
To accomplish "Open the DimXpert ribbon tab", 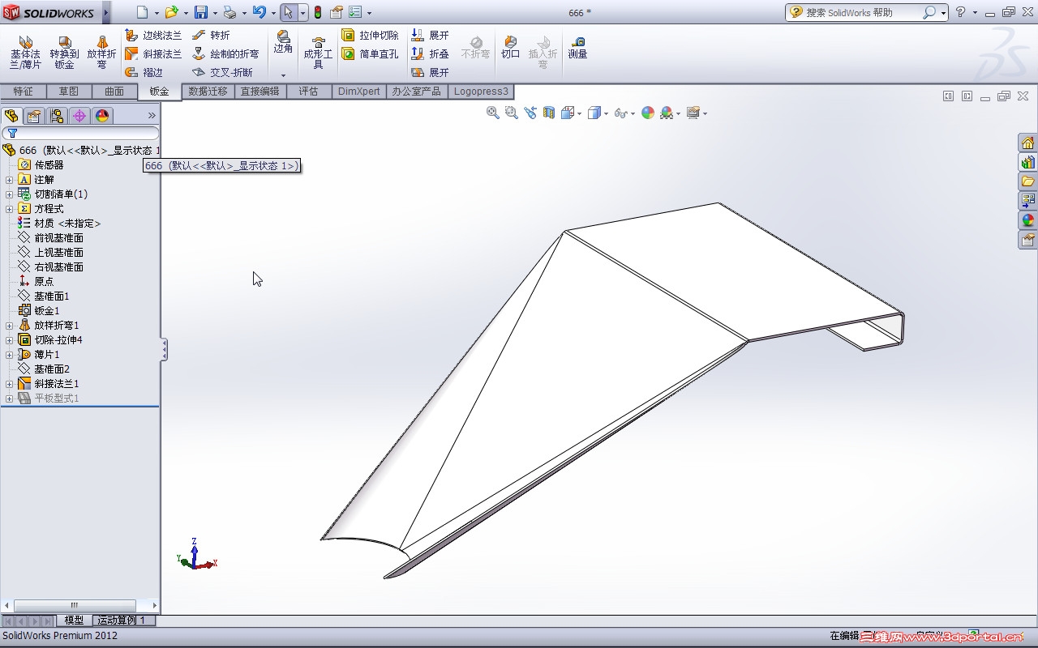I will [358, 92].
